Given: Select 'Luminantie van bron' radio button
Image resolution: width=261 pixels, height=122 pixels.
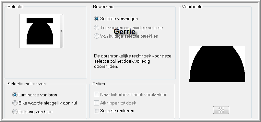Looking at the screenshot, I should [15, 95].
